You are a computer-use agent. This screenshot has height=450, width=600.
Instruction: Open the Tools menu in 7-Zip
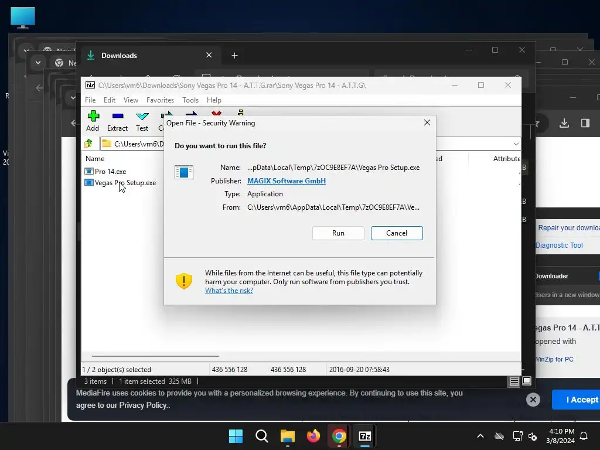click(190, 100)
